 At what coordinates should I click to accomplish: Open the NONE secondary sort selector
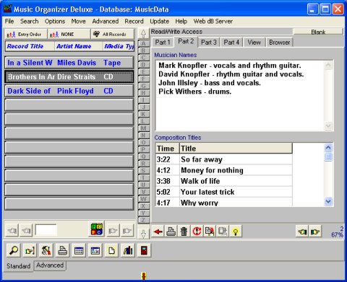(x=69, y=34)
